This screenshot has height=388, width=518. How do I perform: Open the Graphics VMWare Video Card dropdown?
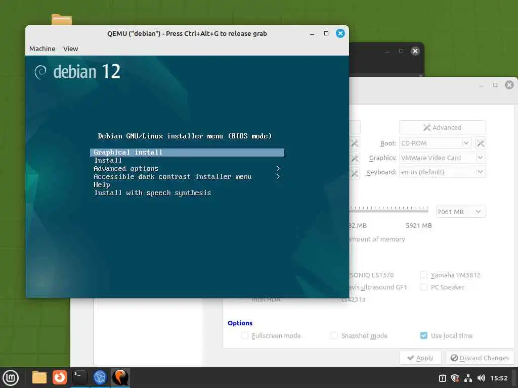[442, 158]
